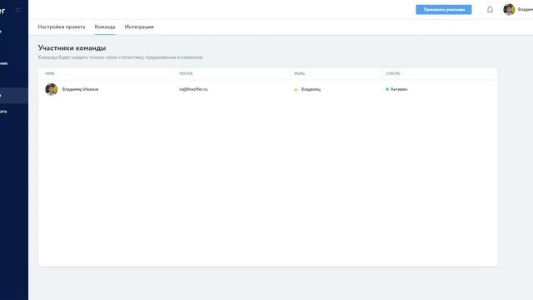Click the role text Владелец
This screenshot has height=300, width=533.
pyautogui.click(x=311, y=89)
